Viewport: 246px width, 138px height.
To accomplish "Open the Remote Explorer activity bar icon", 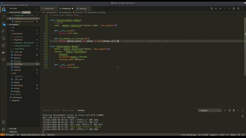I will click(3, 38).
